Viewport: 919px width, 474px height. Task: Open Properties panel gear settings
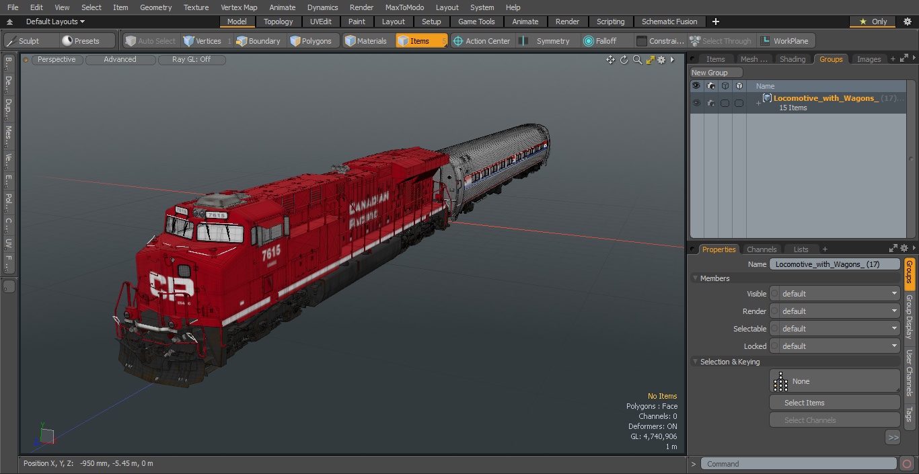click(904, 249)
